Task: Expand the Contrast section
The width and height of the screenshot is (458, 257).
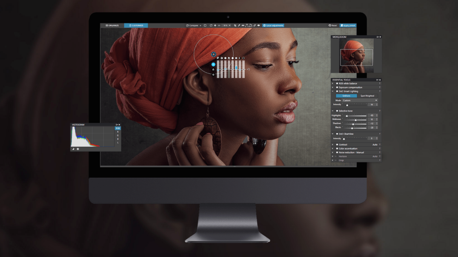Action: [333, 145]
